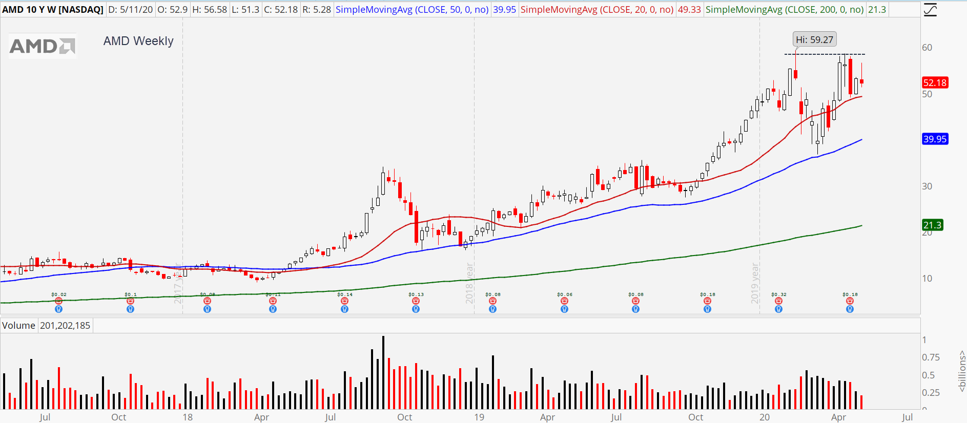Click the red 52.18 last price tag
Screen dimensions: 967x423
pyautogui.click(x=935, y=82)
